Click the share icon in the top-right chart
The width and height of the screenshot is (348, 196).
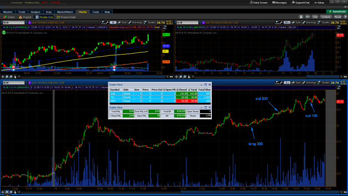[277, 23]
